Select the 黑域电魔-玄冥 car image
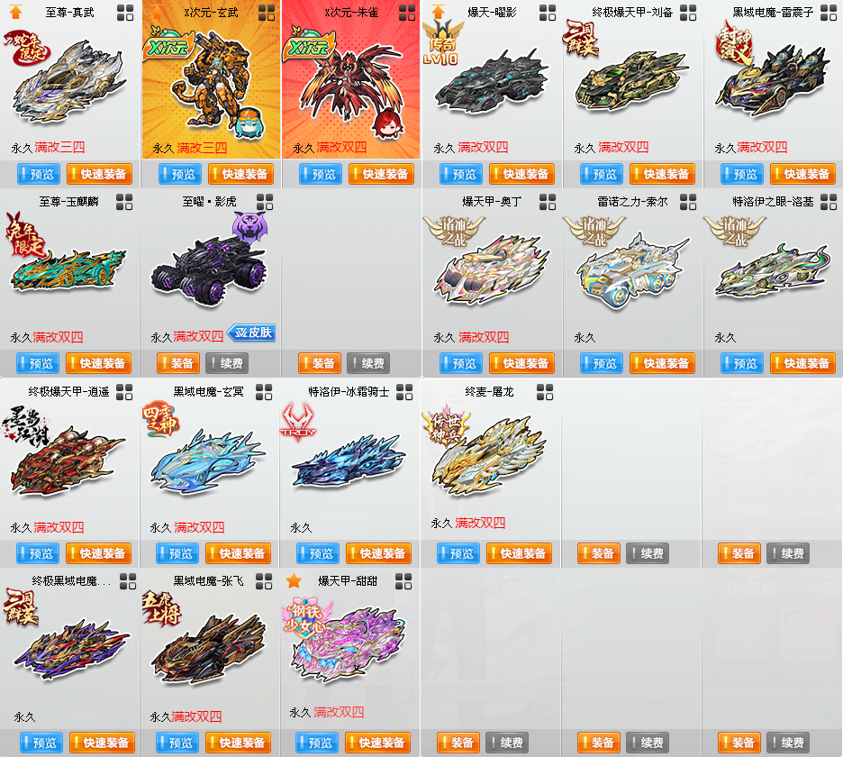The height and width of the screenshot is (757, 843). point(207,461)
